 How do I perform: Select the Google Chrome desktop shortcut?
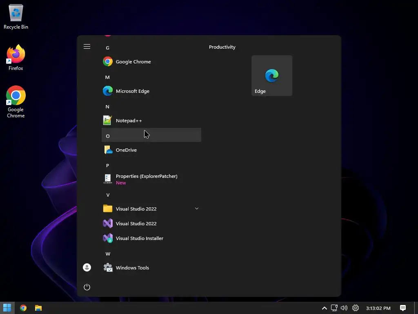pyautogui.click(x=16, y=102)
